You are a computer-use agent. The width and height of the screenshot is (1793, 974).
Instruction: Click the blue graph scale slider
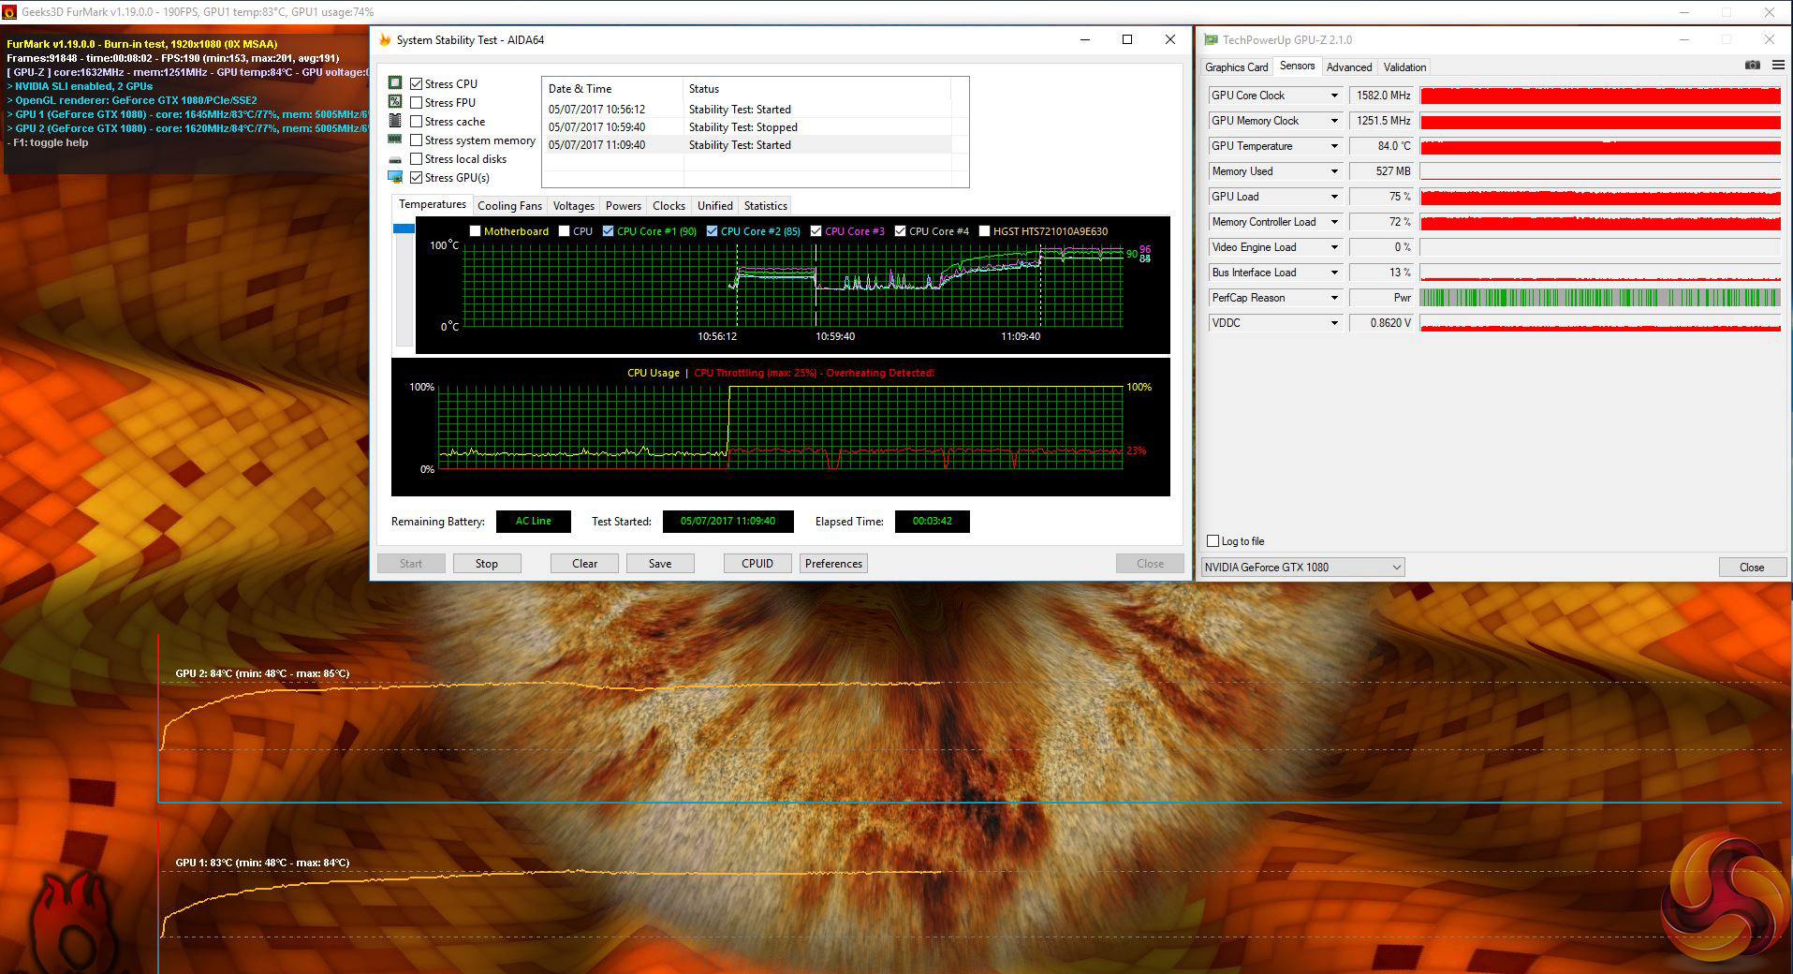(x=404, y=229)
